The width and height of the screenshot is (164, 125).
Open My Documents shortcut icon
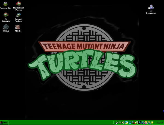[151, 7]
